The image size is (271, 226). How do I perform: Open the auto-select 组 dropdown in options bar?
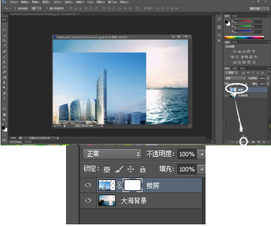click(x=37, y=8)
